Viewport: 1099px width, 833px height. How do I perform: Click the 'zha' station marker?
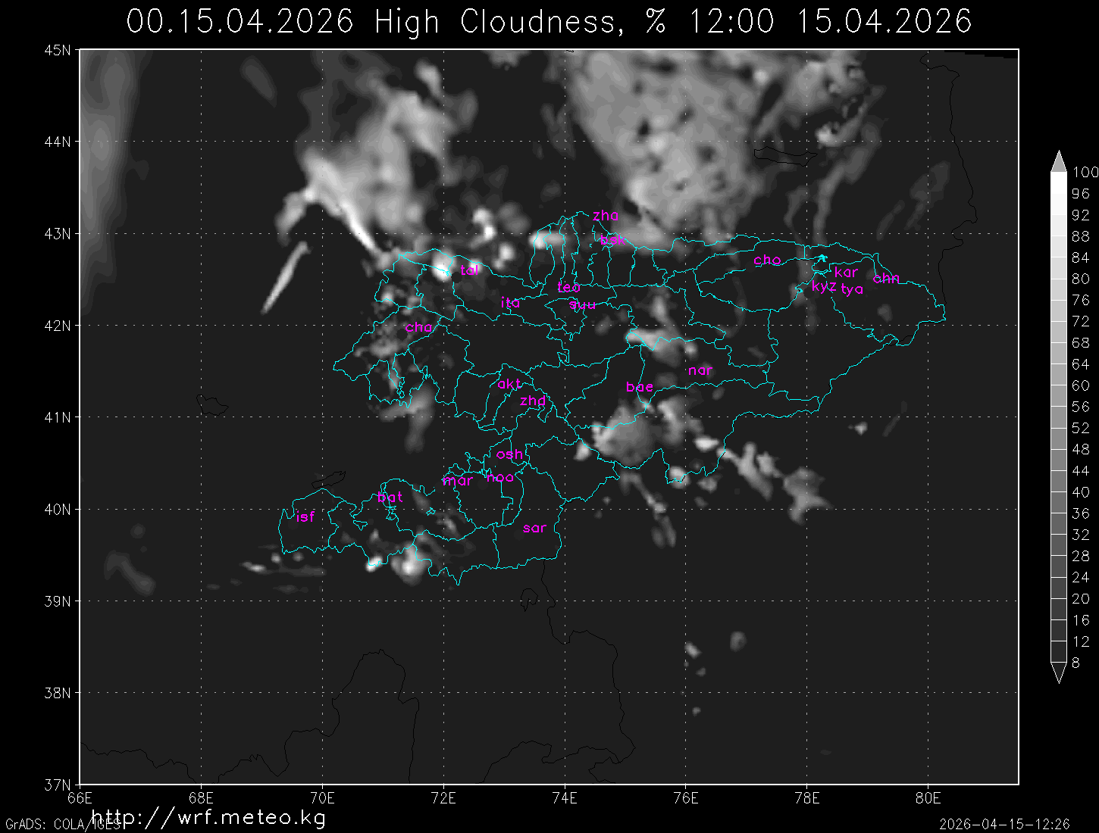[606, 216]
